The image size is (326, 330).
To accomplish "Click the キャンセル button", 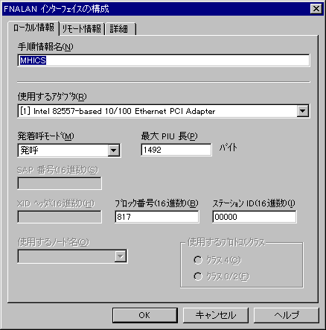I will [216, 315].
